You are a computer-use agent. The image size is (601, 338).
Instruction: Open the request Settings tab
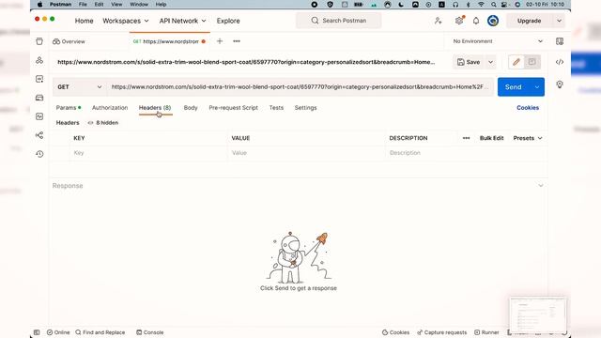pos(305,108)
